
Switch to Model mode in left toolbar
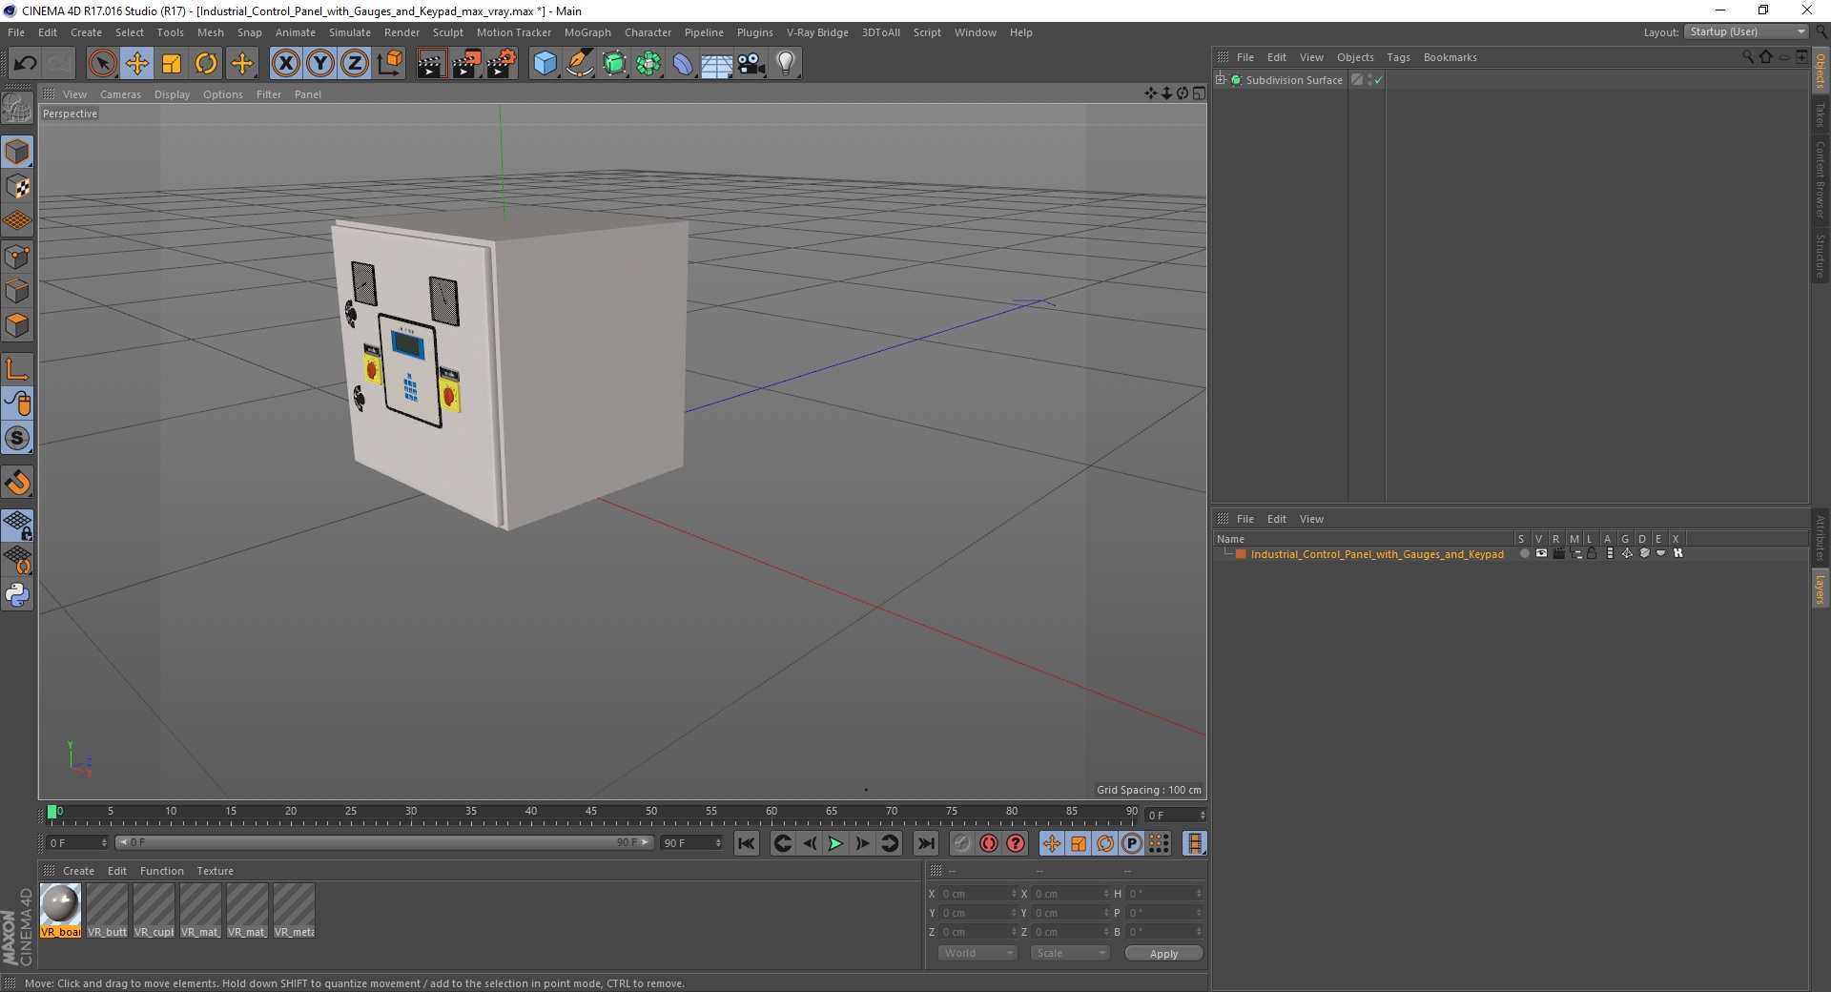point(17,152)
